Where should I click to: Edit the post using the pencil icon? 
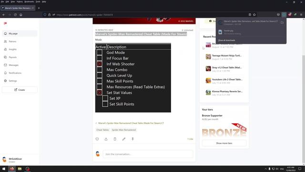(124, 139)
